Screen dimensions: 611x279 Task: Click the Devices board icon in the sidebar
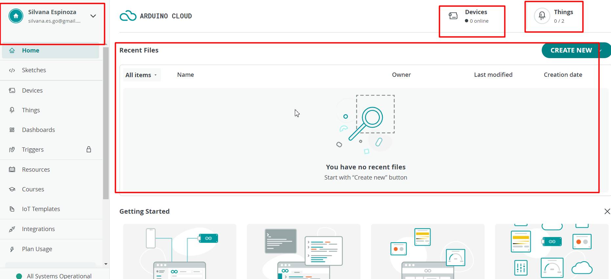(12, 90)
